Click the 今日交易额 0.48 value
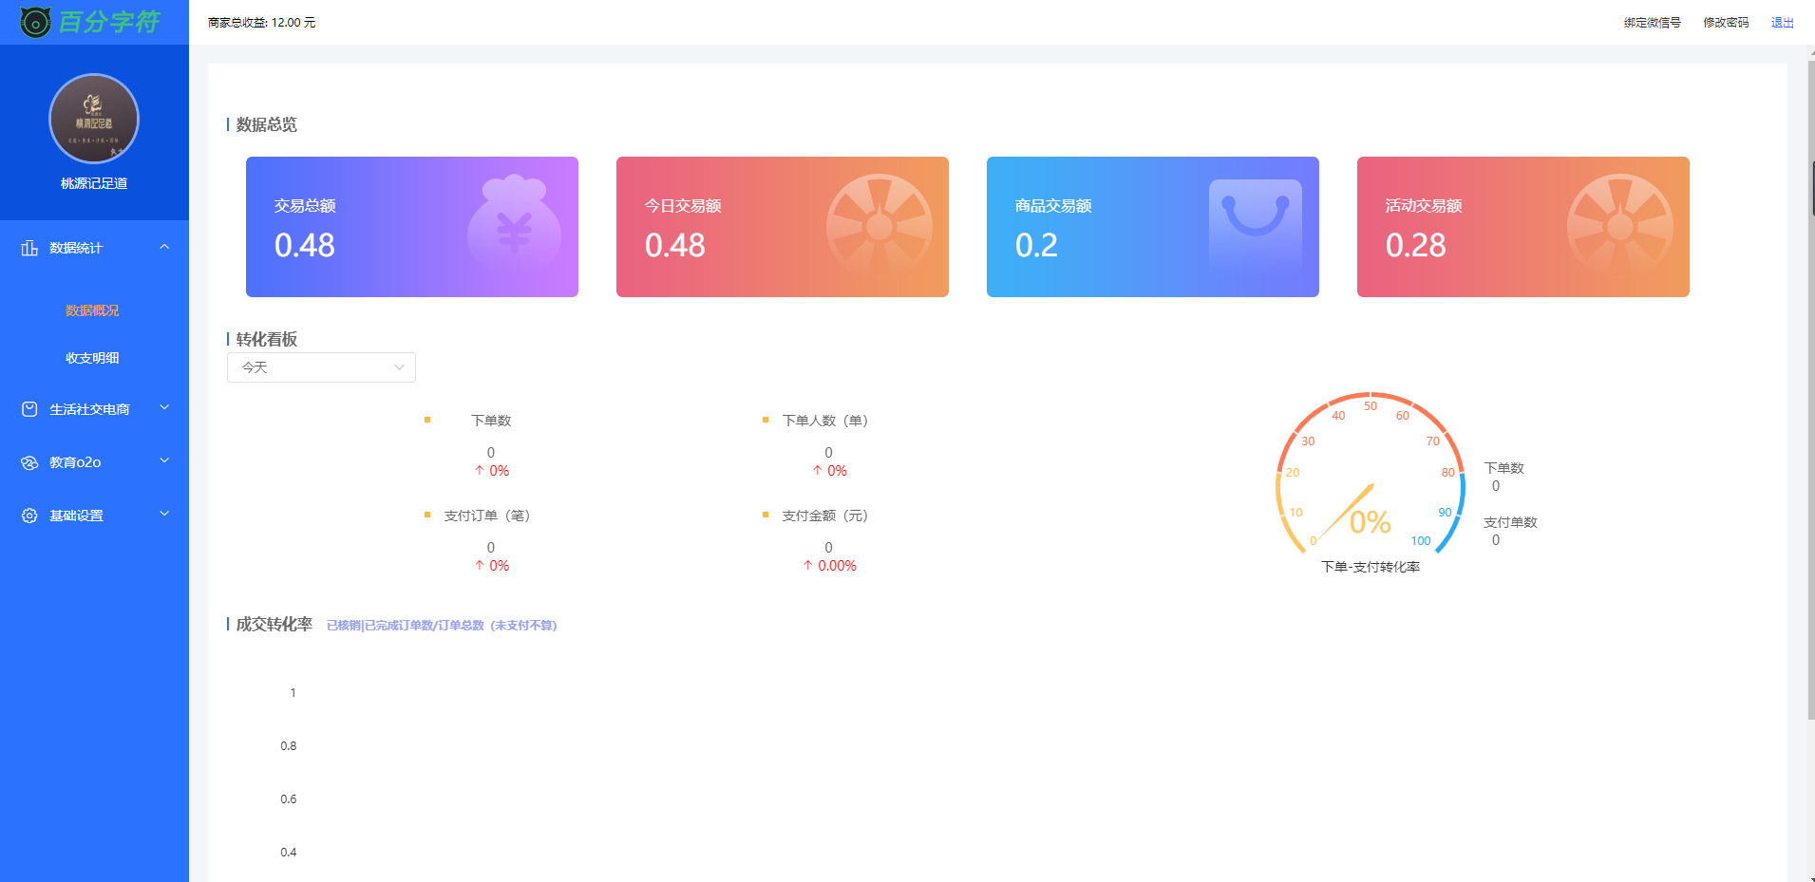The height and width of the screenshot is (882, 1815). [x=675, y=246]
